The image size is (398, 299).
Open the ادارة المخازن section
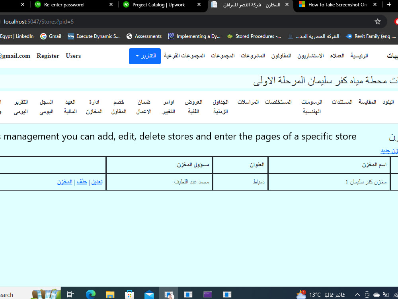pyautogui.click(x=94, y=106)
